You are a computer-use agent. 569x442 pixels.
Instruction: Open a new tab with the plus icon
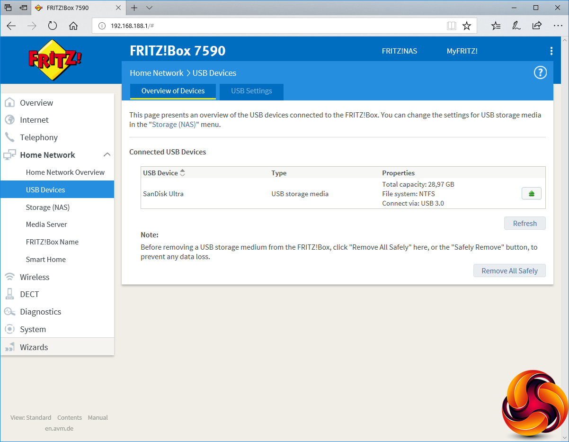point(134,8)
